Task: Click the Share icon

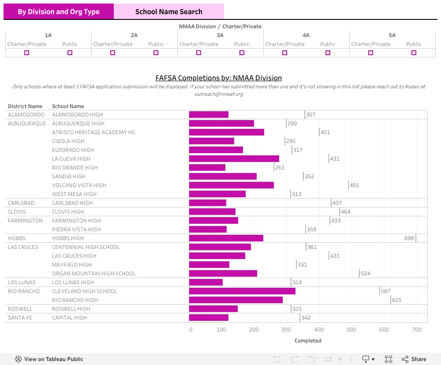Action: [x=405, y=359]
